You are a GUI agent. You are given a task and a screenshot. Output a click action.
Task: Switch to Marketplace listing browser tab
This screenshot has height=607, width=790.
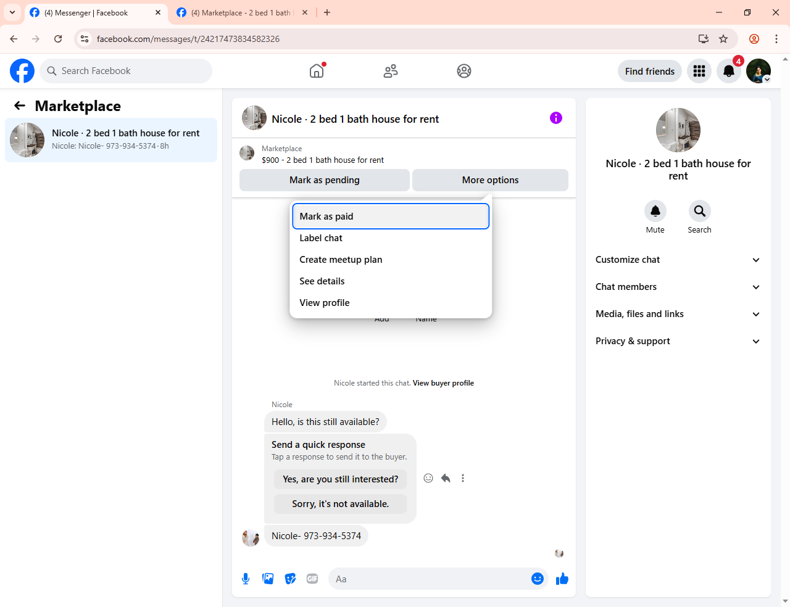coord(241,12)
